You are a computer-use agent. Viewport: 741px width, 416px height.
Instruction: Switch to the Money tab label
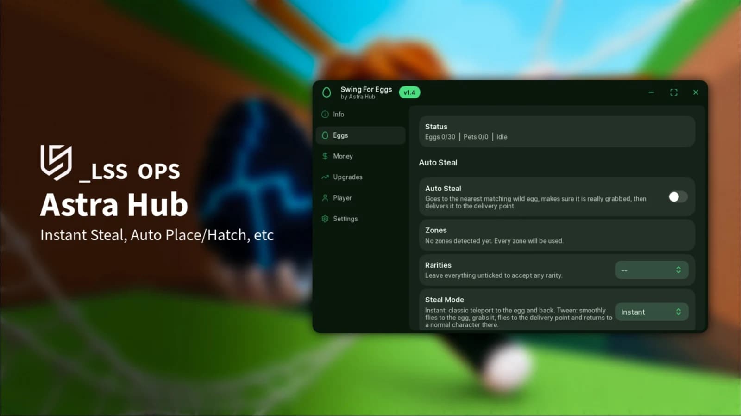tap(343, 156)
